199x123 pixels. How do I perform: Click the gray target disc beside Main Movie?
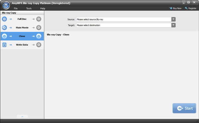(39, 27)
